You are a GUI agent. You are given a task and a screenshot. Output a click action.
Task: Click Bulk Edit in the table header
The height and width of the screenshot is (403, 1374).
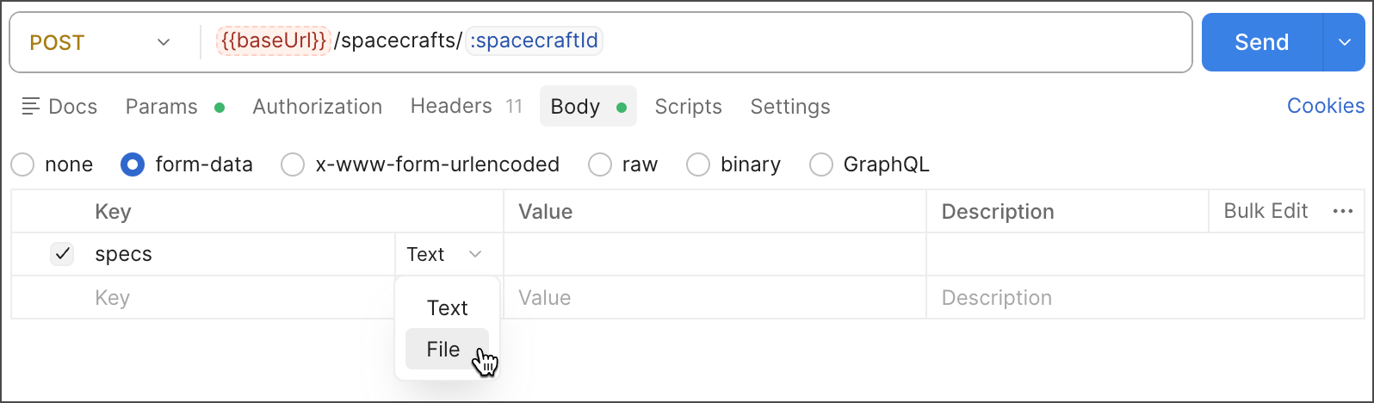(x=1266, y=212)
